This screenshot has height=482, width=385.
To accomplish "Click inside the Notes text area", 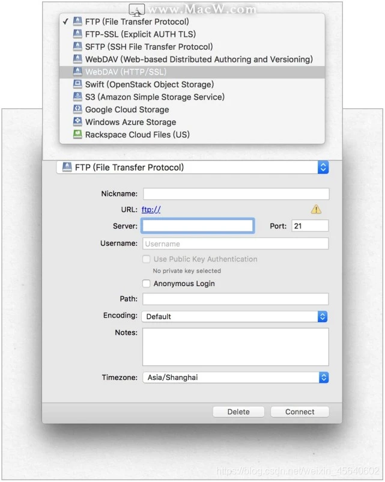I will (235, 347).
